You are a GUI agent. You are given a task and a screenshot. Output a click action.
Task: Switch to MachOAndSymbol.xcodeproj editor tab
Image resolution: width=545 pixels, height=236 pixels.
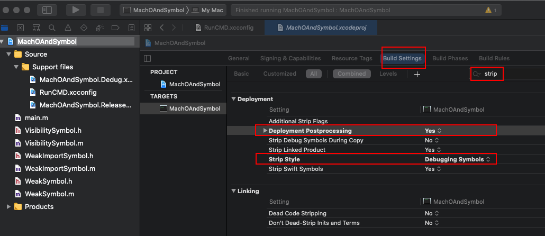click(321, 28)
